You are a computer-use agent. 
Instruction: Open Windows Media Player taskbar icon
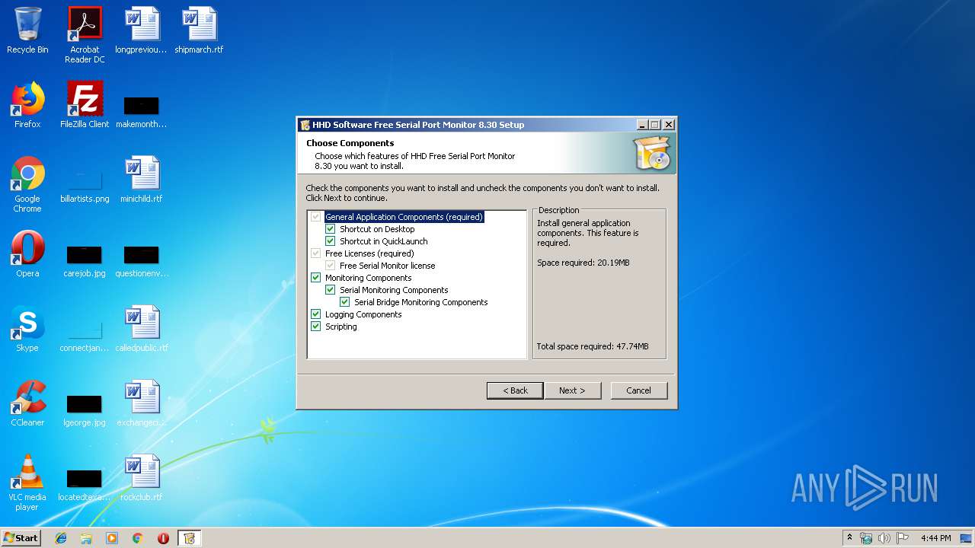pos(112,538)
